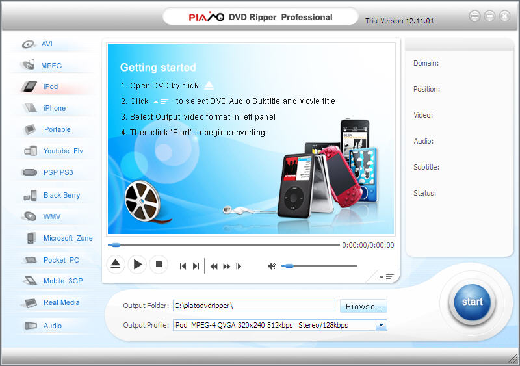520x366 pixels.
Task: Choose the Portable format label
Action: pos(57,129)
